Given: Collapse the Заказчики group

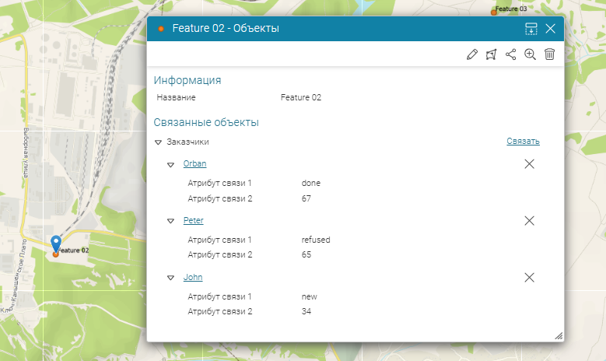Looking at the screenshot, I should [x=158, y=142].
